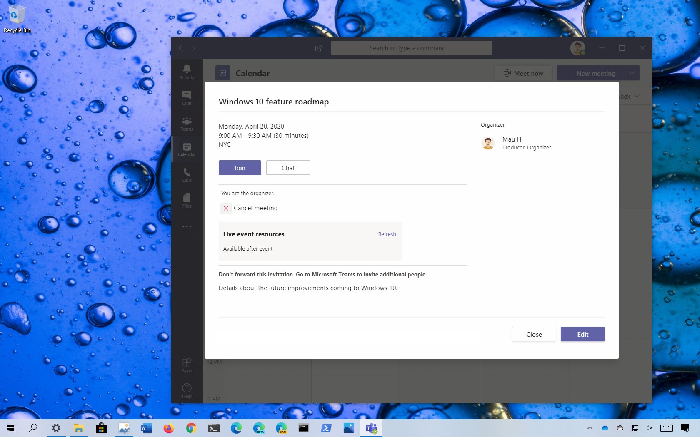700x437 pixels.
Task: Open File Explorer from taskbar
Action: [78, 428]
